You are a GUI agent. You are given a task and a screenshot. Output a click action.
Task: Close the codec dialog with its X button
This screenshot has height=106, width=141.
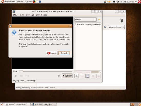click(x=70, y=26)
